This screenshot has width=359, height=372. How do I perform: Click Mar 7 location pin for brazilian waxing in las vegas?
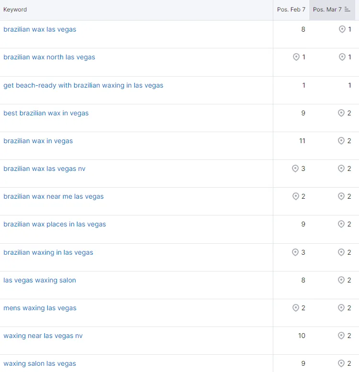point(341,252)
